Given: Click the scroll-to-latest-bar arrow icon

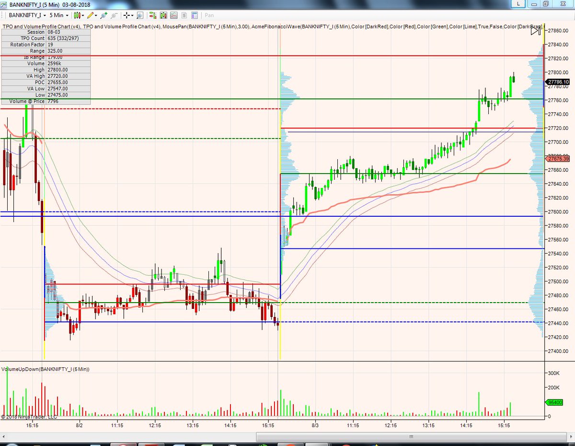Looking at the screenshot, I should point(535,31).
